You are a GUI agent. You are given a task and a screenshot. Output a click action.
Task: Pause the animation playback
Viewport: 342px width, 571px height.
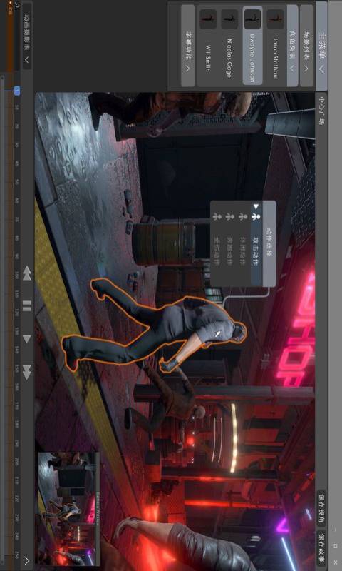(x=27, y=306)
